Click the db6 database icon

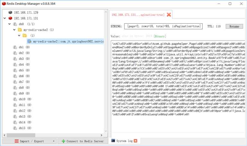[x=15, y=76]
